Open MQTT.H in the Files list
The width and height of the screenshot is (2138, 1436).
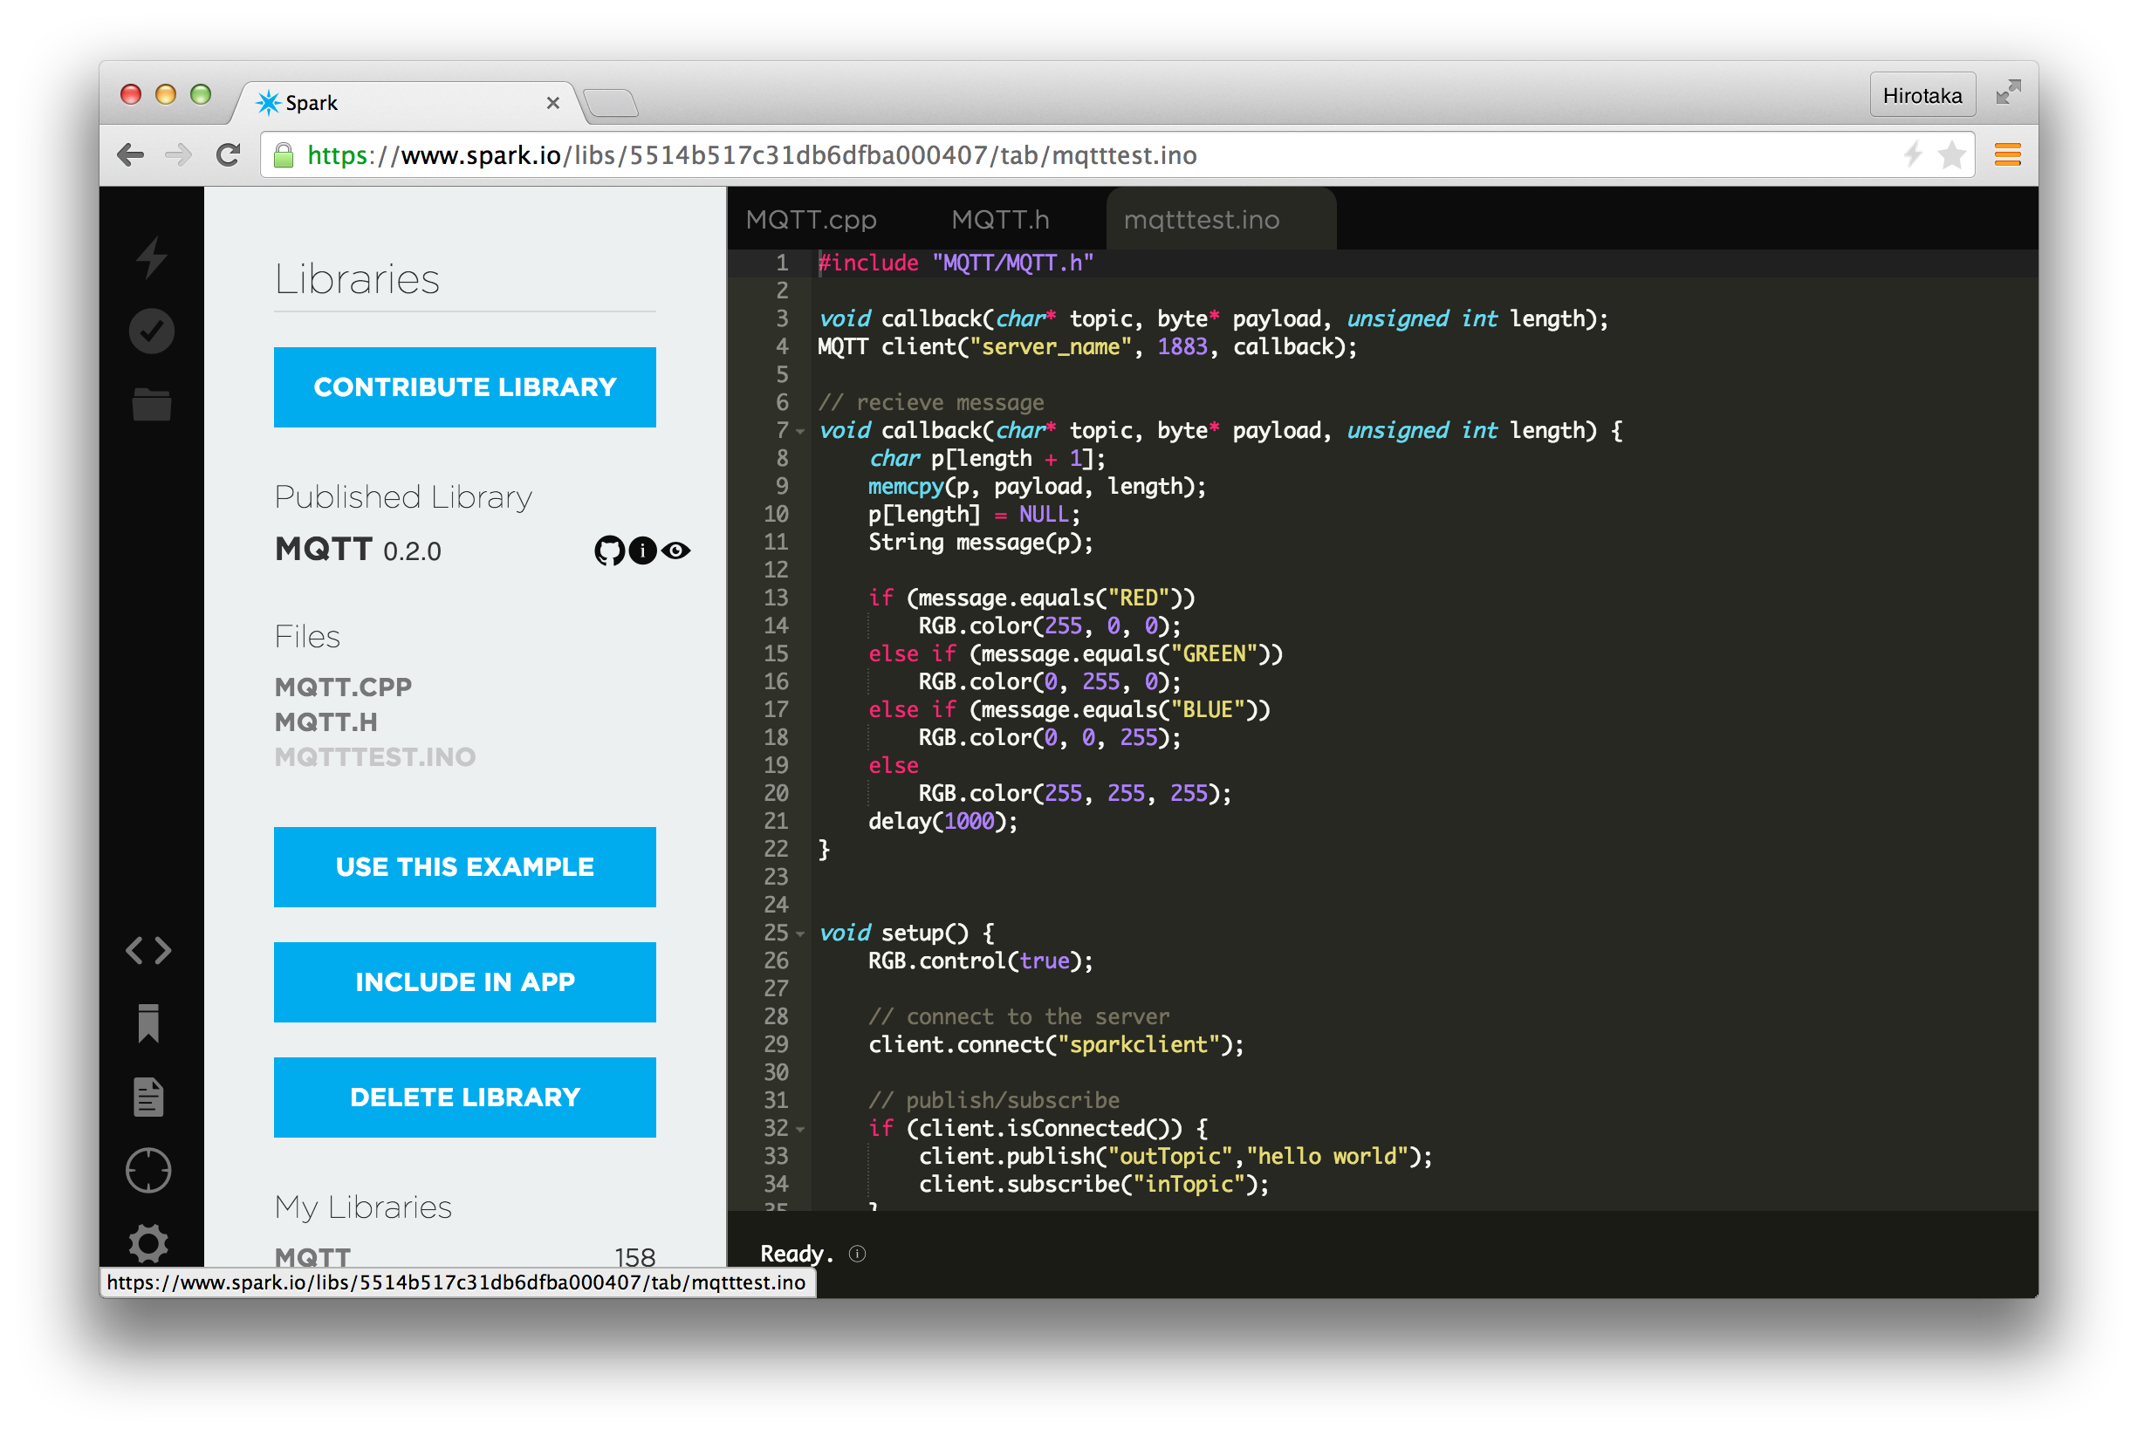[x=326, y=722]
